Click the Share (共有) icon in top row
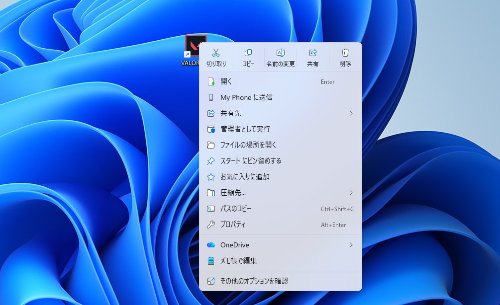Image resolution: width=500 pixels, height=305 pixels. [313, 53]
